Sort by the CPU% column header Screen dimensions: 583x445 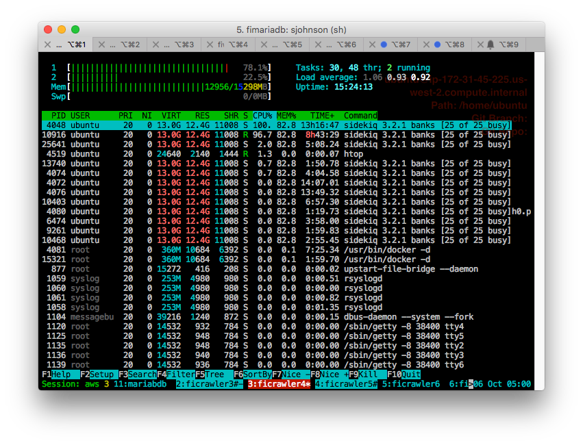pyautogui.click(x=262, y=116)
